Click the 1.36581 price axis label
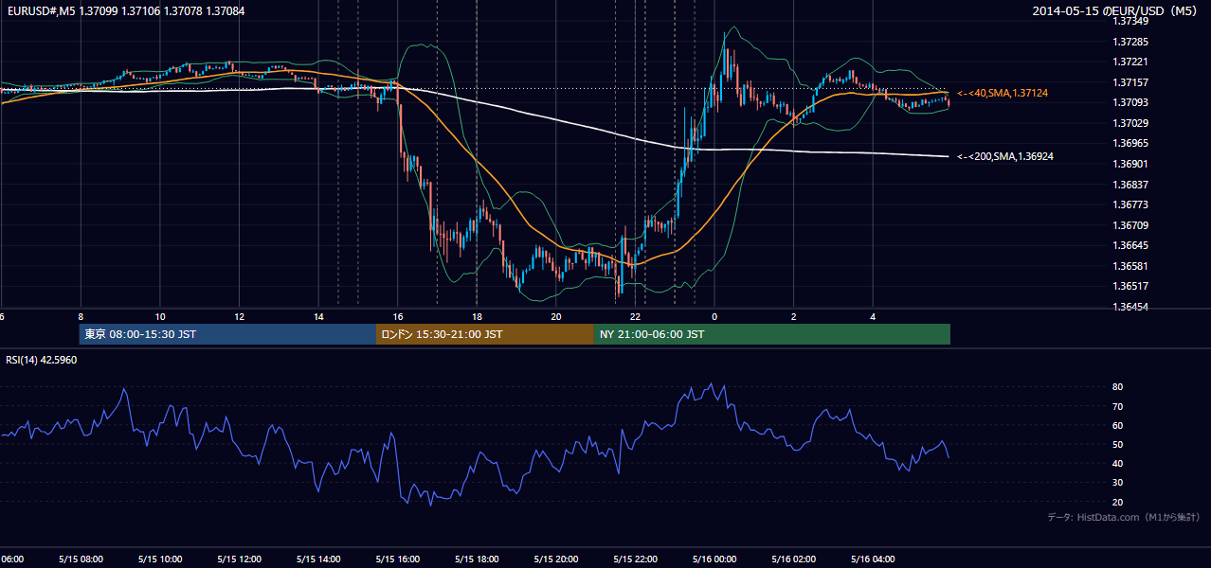The width and height of the screenshot is (1211, 568). coord(1130,266)
